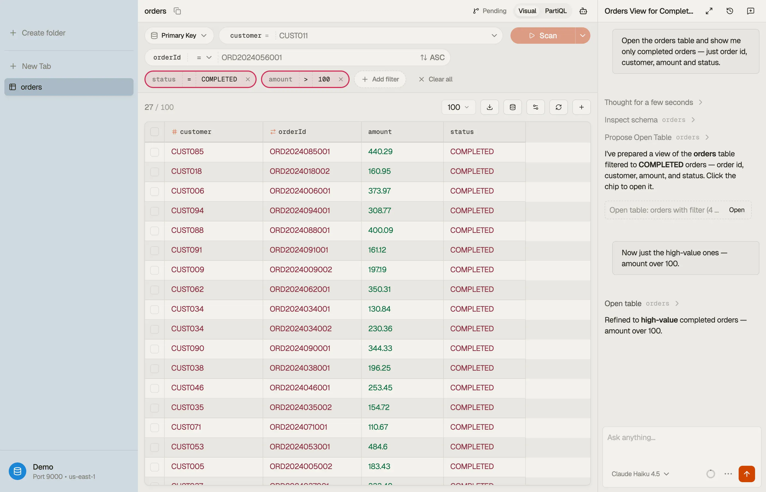Viewport: 766px width, 492px height.
Task: Check the CUST088 row checkbox
Action: [x=154, y=231]
